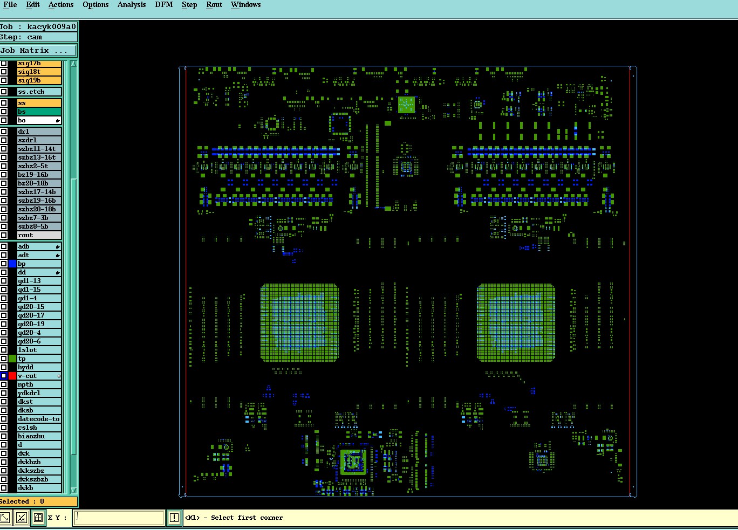
Task: Select the szdrl layer name
Action: [39, 140]
